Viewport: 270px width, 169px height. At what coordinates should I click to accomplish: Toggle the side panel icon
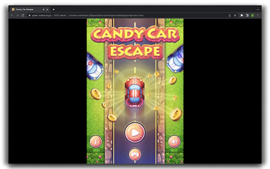click(247, 15)
